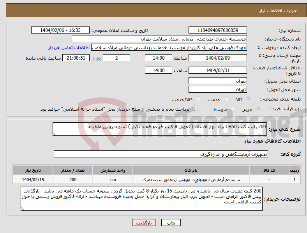Click the بازگشت back button
Viewport: 307px width, 233px height.
click(x=144, y=222)
